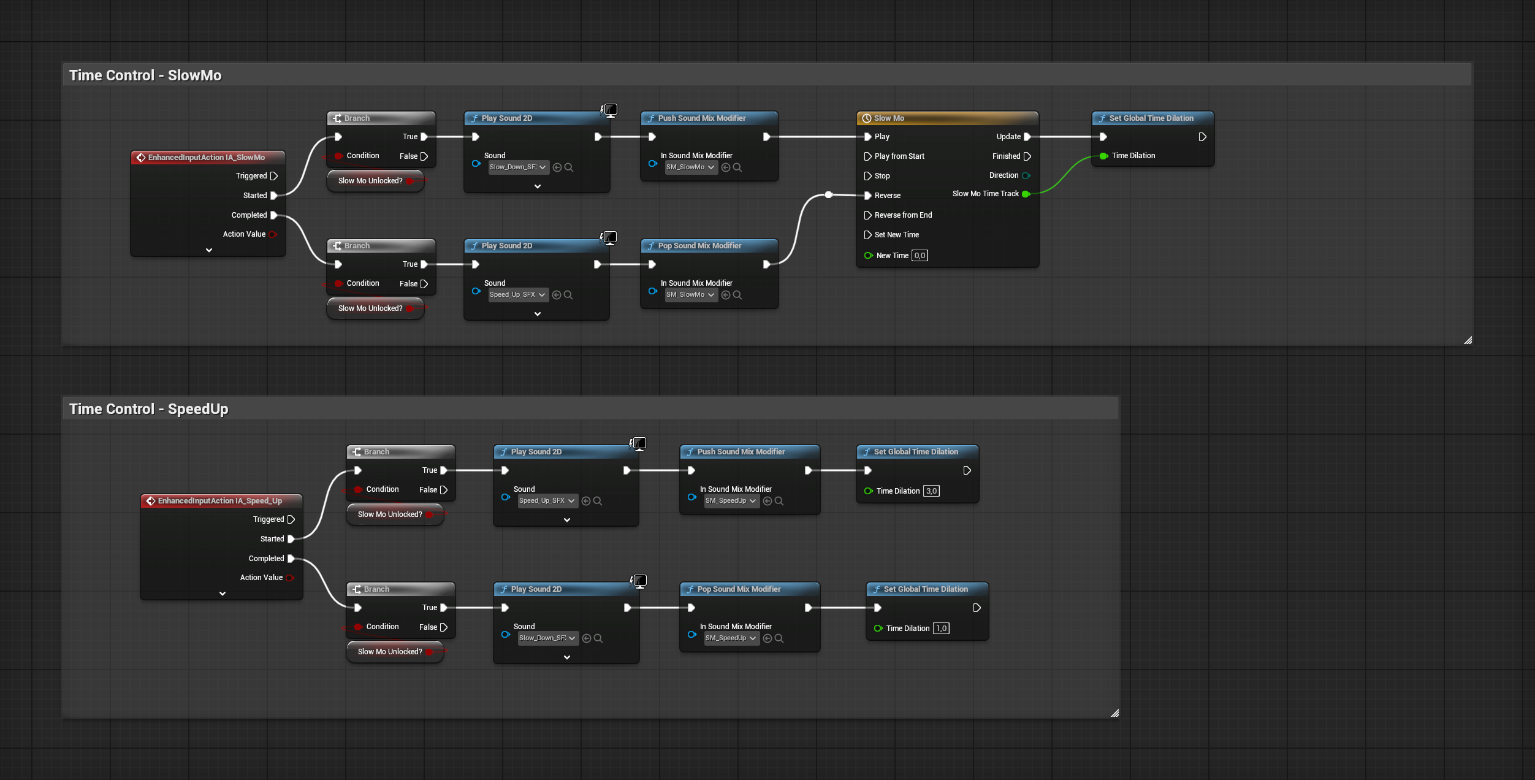Screen dimensions: 1535x780
Task: Open the Speed_Up_SFX sound dropdown in SlowMo group
Action: tap(518, 295)
